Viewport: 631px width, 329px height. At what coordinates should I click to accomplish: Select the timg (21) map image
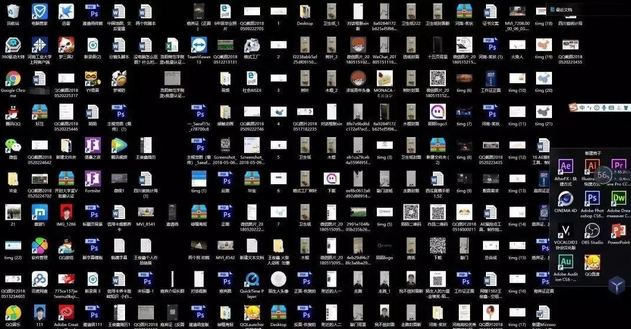[x=544, y=112]
